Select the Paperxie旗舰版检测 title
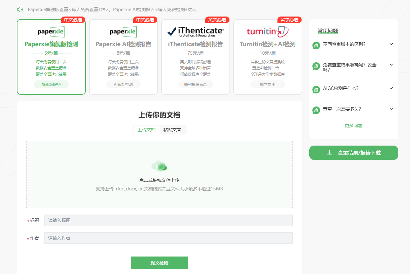 click(51, 44)
